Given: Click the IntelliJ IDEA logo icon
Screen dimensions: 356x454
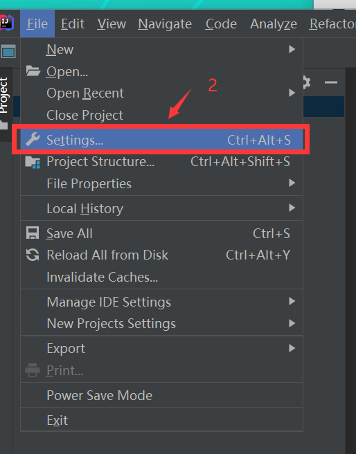Looking at the screenshot, I should 6,23.
